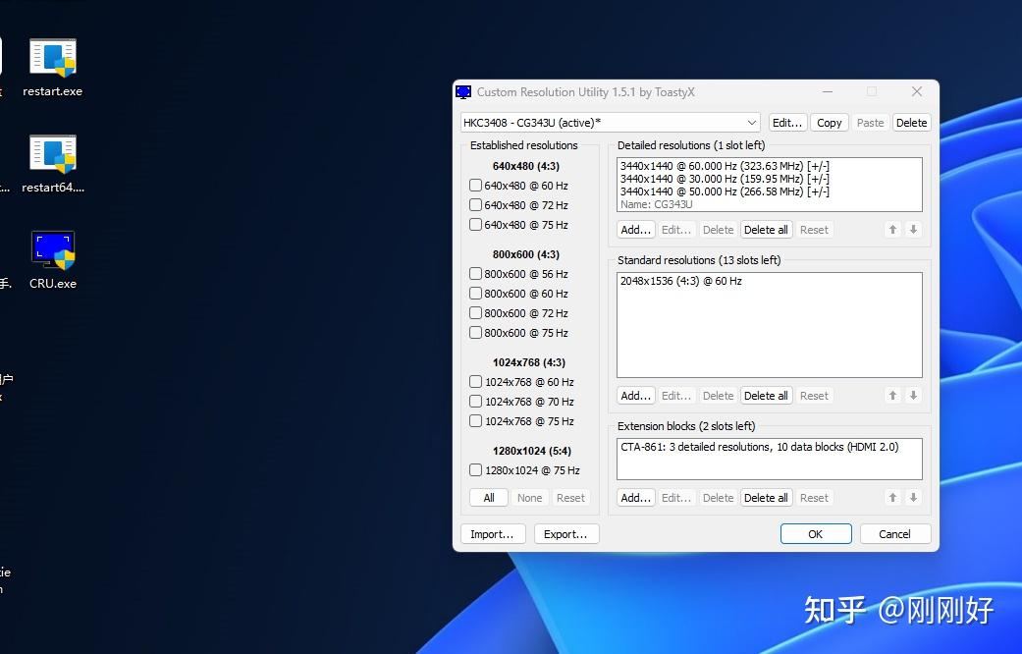This screenshot has width=1022, height=654.
Task: Add a new extension block
Action: point(635,498)
